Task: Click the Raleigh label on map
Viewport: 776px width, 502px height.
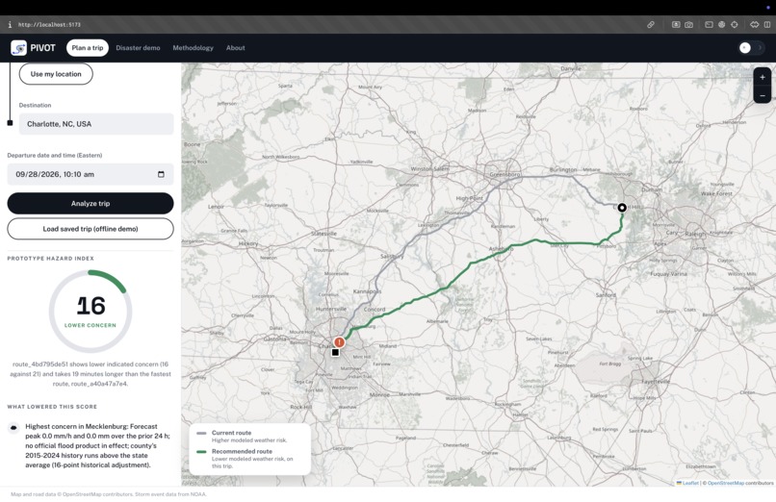Action: [x=695, y=234]
